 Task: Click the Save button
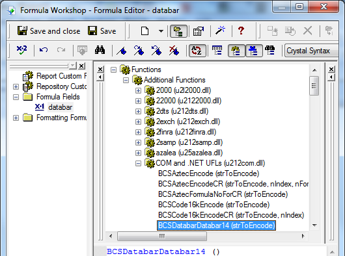[102, 31]
